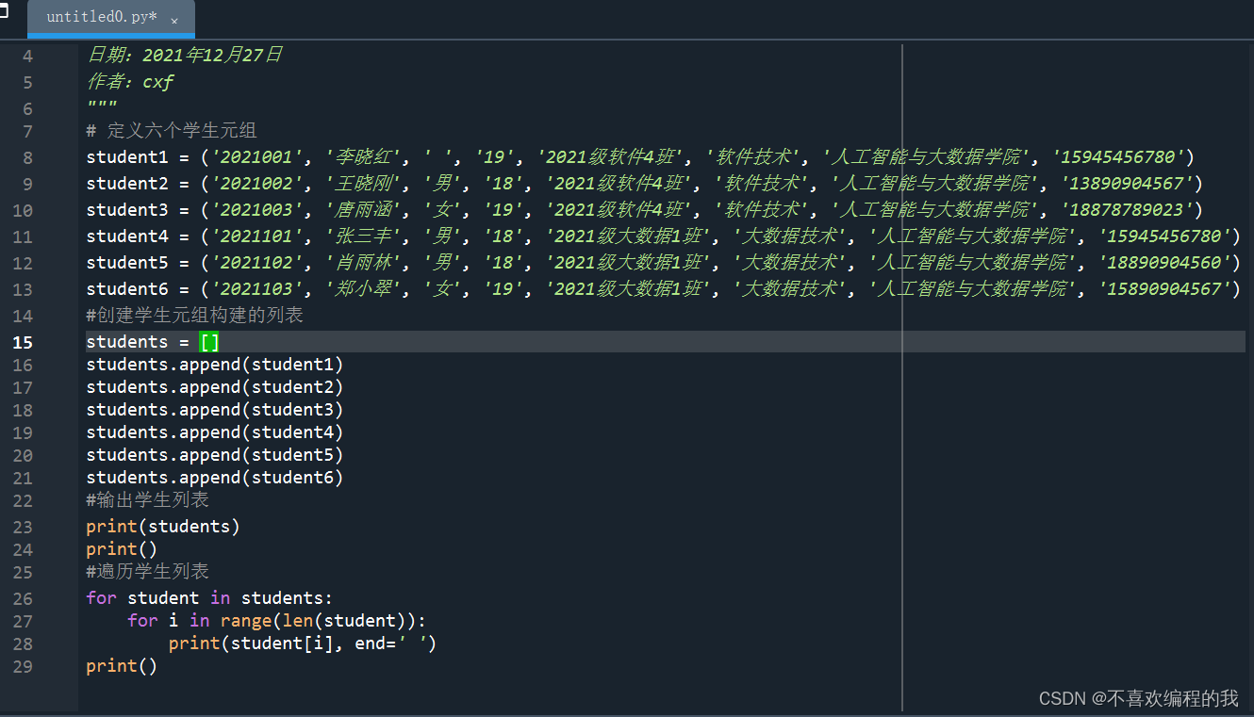Click the name string '王晓刚'
1254x717 pixels.
tap(366, 183)
